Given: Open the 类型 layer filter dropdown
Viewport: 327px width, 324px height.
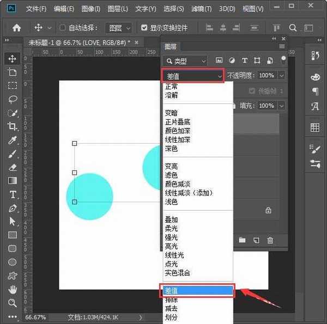Looking at the screenshot, I should pyautogui.click(x=186, y=61).
